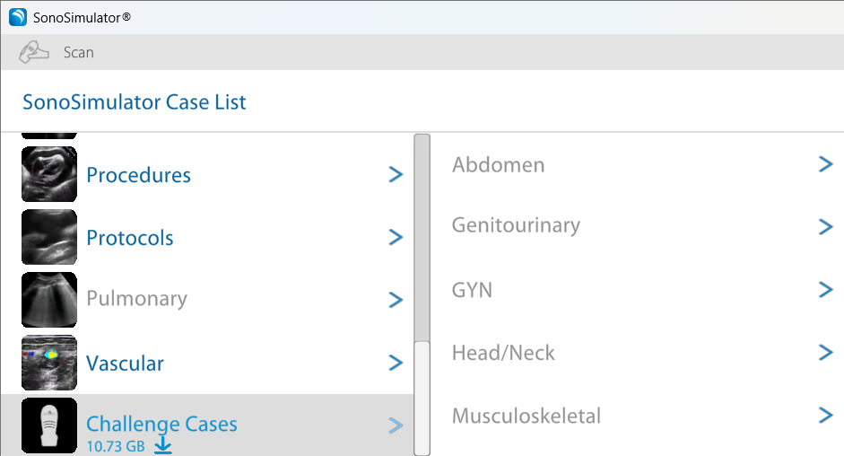This screenshot has height=456, width=844.
Task: Choose the GYN subcategory
Action: [472, 290]
